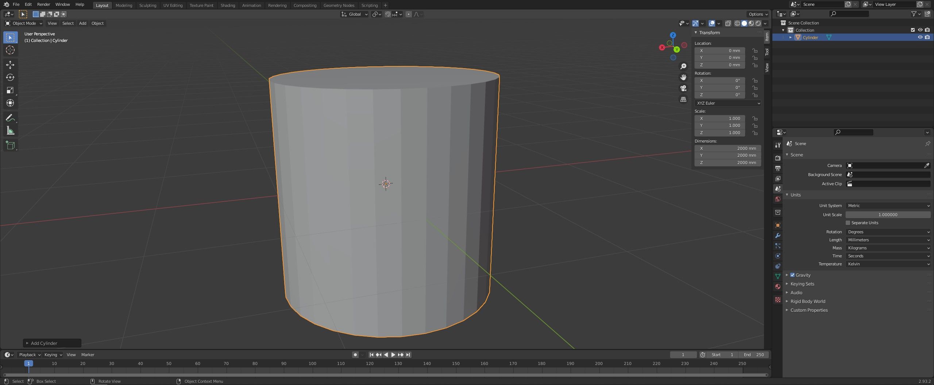This screenshot has width=934, height=385.
Task: Collapse the Transform panel
Action: (x=709, y=32)
